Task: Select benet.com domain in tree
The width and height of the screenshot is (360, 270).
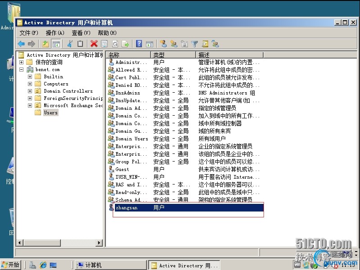Action: click(47, 69)
